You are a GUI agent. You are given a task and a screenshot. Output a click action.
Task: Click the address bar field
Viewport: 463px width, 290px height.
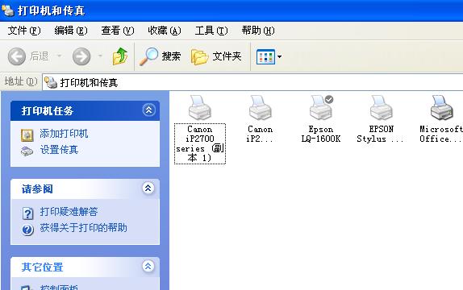[x=252, y=82]
